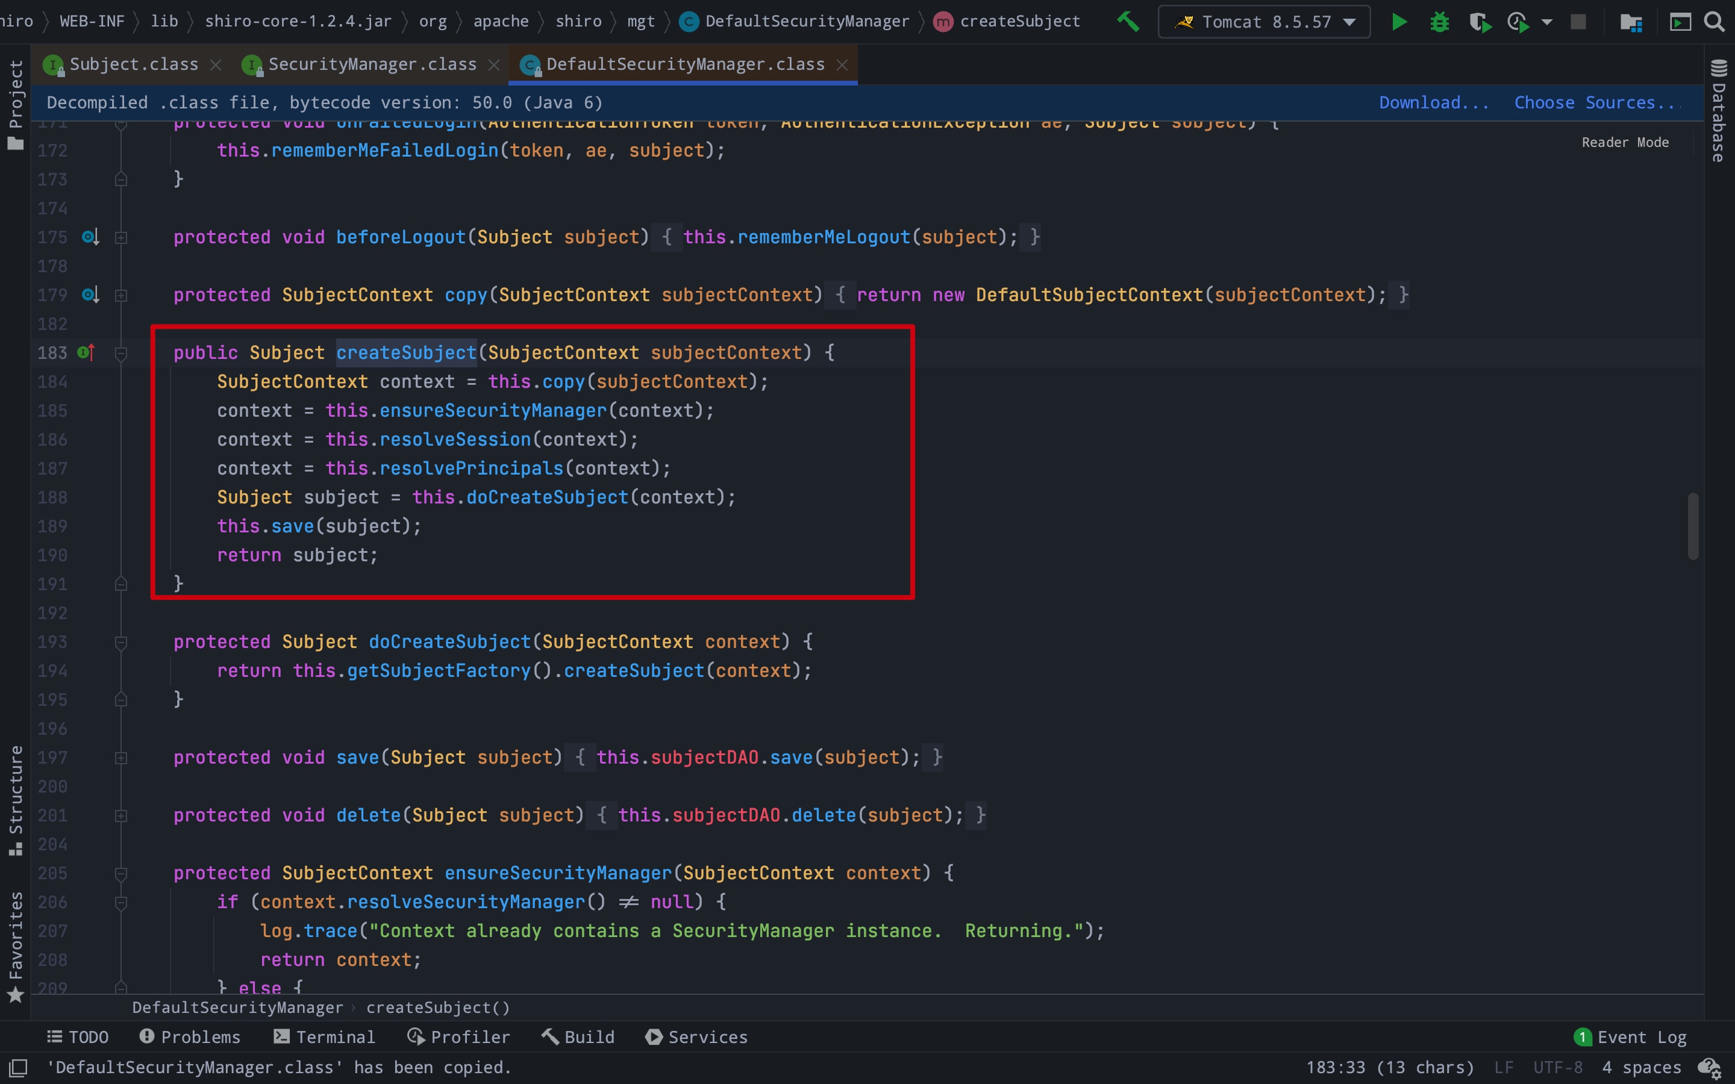Click the inspections status icon in the status bar
This screenshot has width=1735, height=1084.
pyautogui.click(x=1709, y=1068)
